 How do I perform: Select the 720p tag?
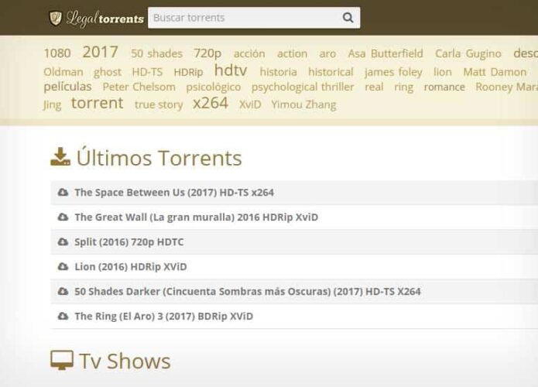(207, 53)
